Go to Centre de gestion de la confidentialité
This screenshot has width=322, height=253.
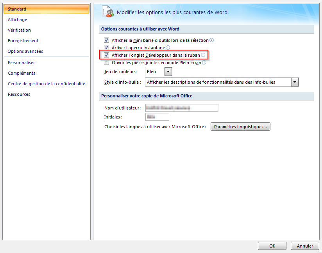pos(47,84)
